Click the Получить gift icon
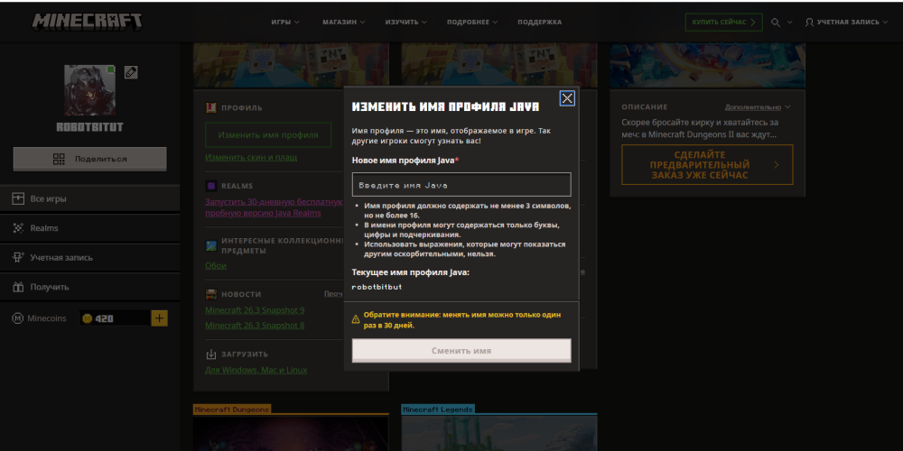 coord(18,287)
